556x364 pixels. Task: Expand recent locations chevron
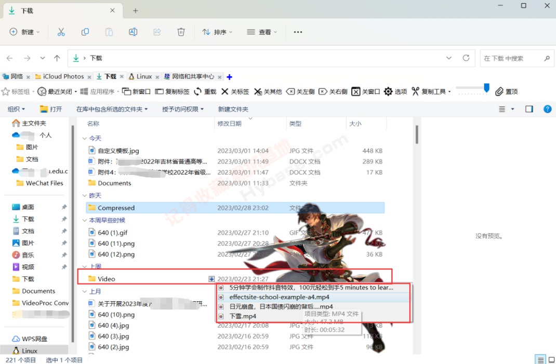[x=43, y=58]
